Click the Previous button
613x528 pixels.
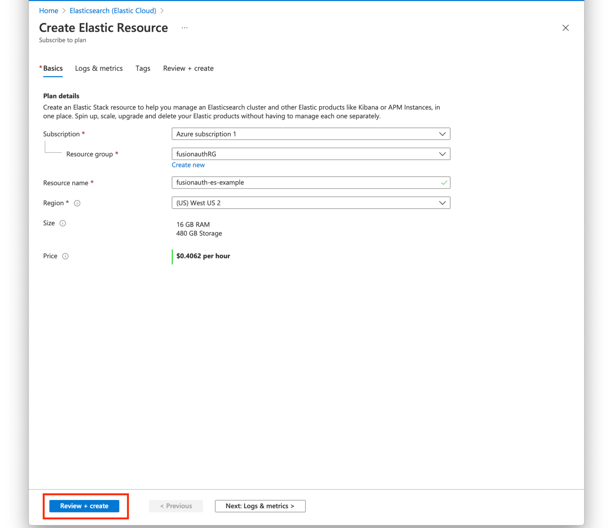click(x=176, y=506)
